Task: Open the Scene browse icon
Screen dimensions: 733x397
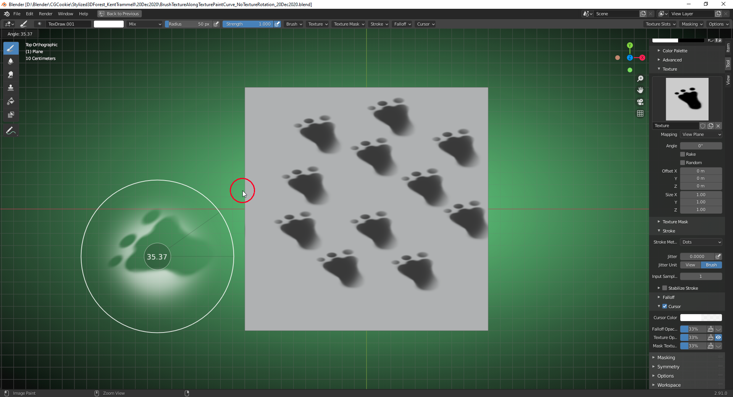Action: tap(588, 14)
